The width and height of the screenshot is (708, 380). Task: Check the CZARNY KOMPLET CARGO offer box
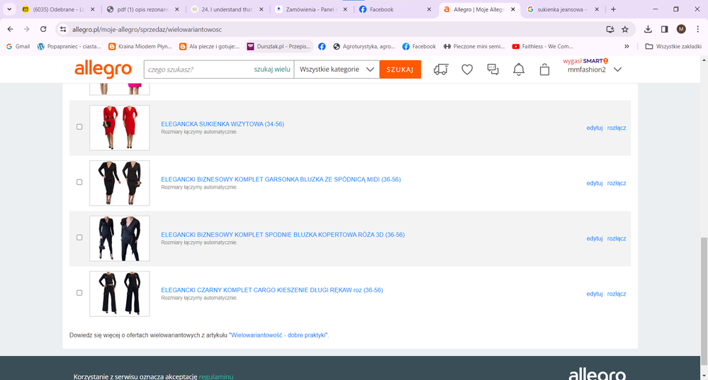pos(79,293)
